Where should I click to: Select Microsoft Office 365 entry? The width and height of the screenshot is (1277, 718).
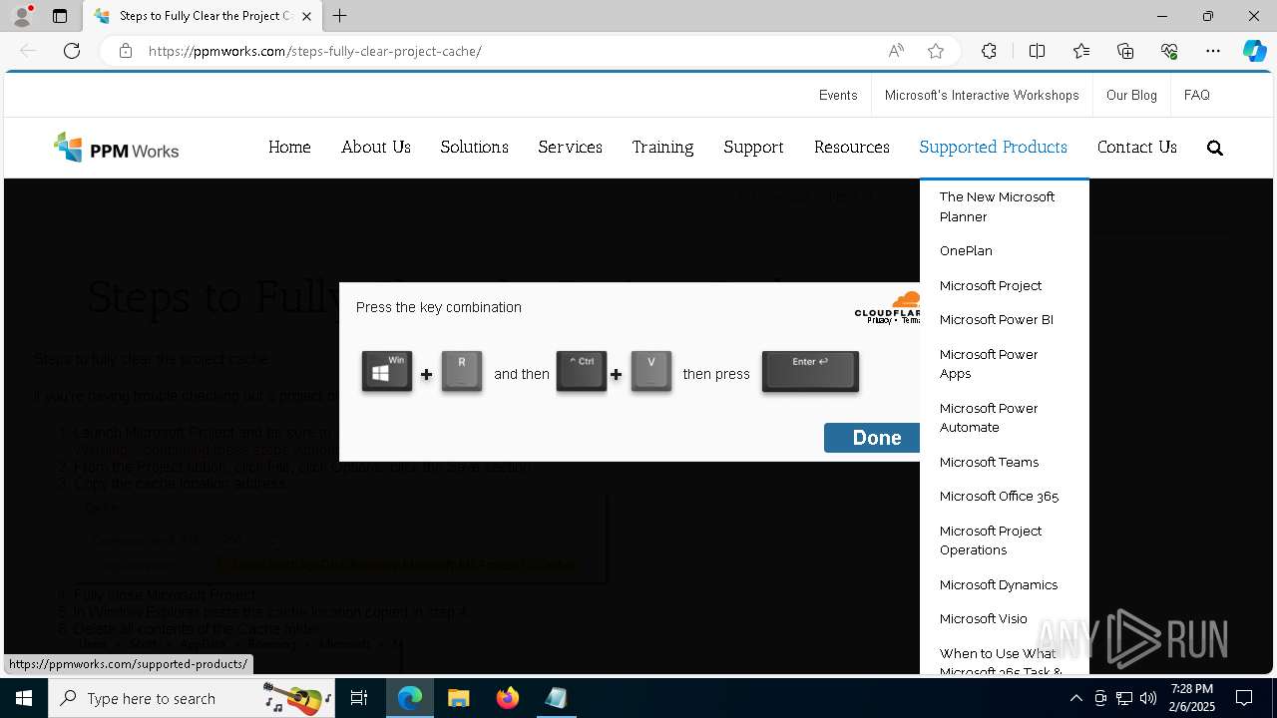(x=999, y=497)
